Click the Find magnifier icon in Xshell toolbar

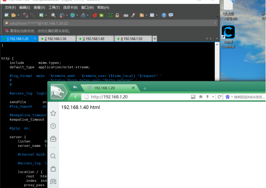point(53,15)
